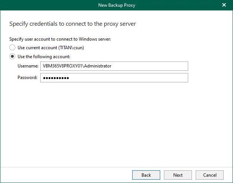Click the 'Password:' label
233x183 pixels.
pos(27,78)
